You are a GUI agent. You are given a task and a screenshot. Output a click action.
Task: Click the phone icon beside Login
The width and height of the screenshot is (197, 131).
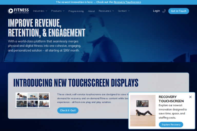pos(164,11)
